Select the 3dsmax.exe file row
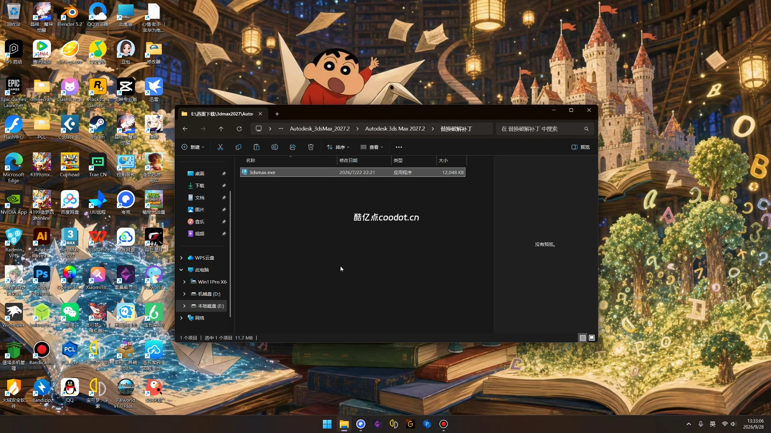This screenshot has width=771, height=433. (x=353, y=172)
